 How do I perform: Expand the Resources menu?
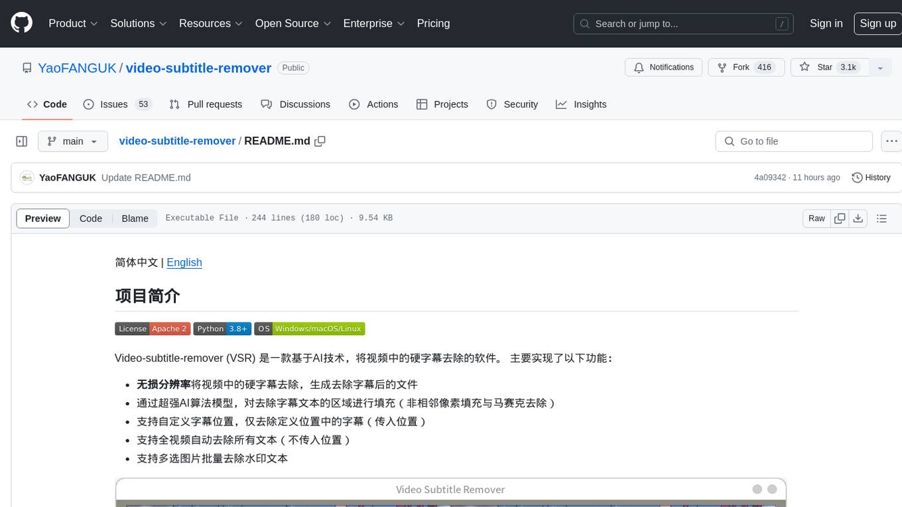[x=210, y=23]
